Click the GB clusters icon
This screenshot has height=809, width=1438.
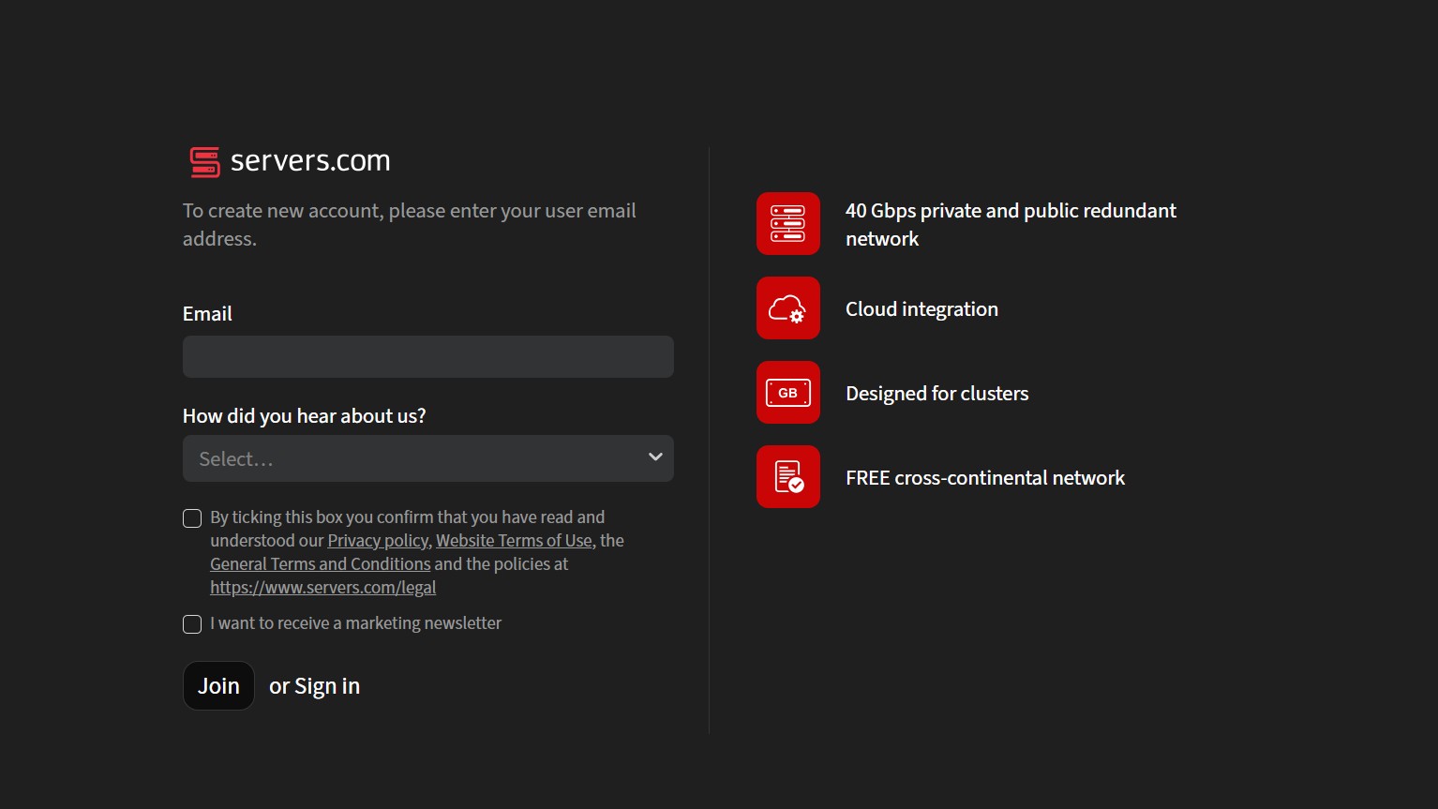coord(788,392)
